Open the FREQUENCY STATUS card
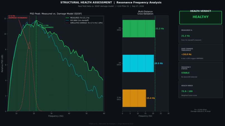The image size is (225, 126). coord(200,71)
